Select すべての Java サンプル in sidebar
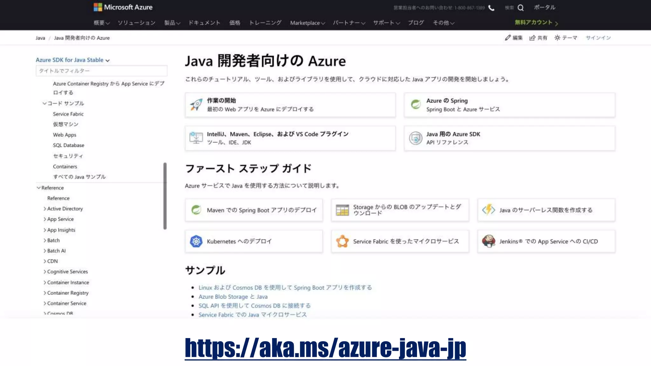The height and width of the screenshot is (366, 651). click(x=79, y=177)
